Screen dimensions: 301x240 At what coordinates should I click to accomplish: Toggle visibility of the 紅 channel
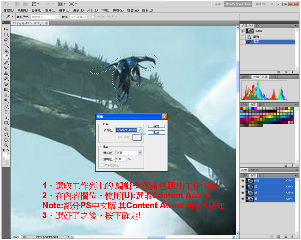[x=243, y=186]
